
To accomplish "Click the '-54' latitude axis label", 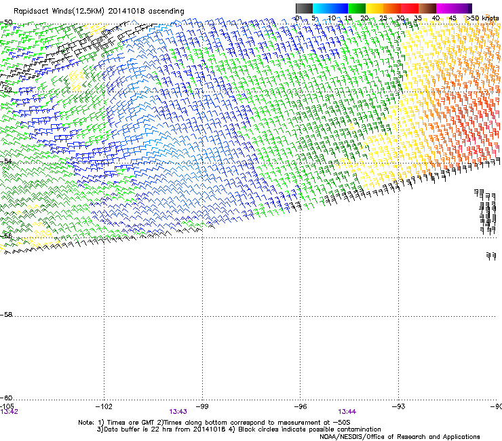I will pyautogui.click(x=6, y=161).
